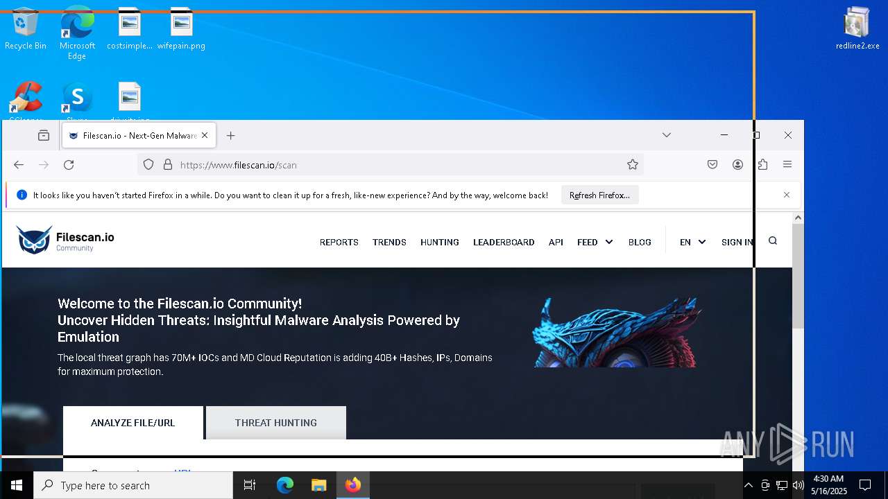Click site security padlock icon

point(167,164)
